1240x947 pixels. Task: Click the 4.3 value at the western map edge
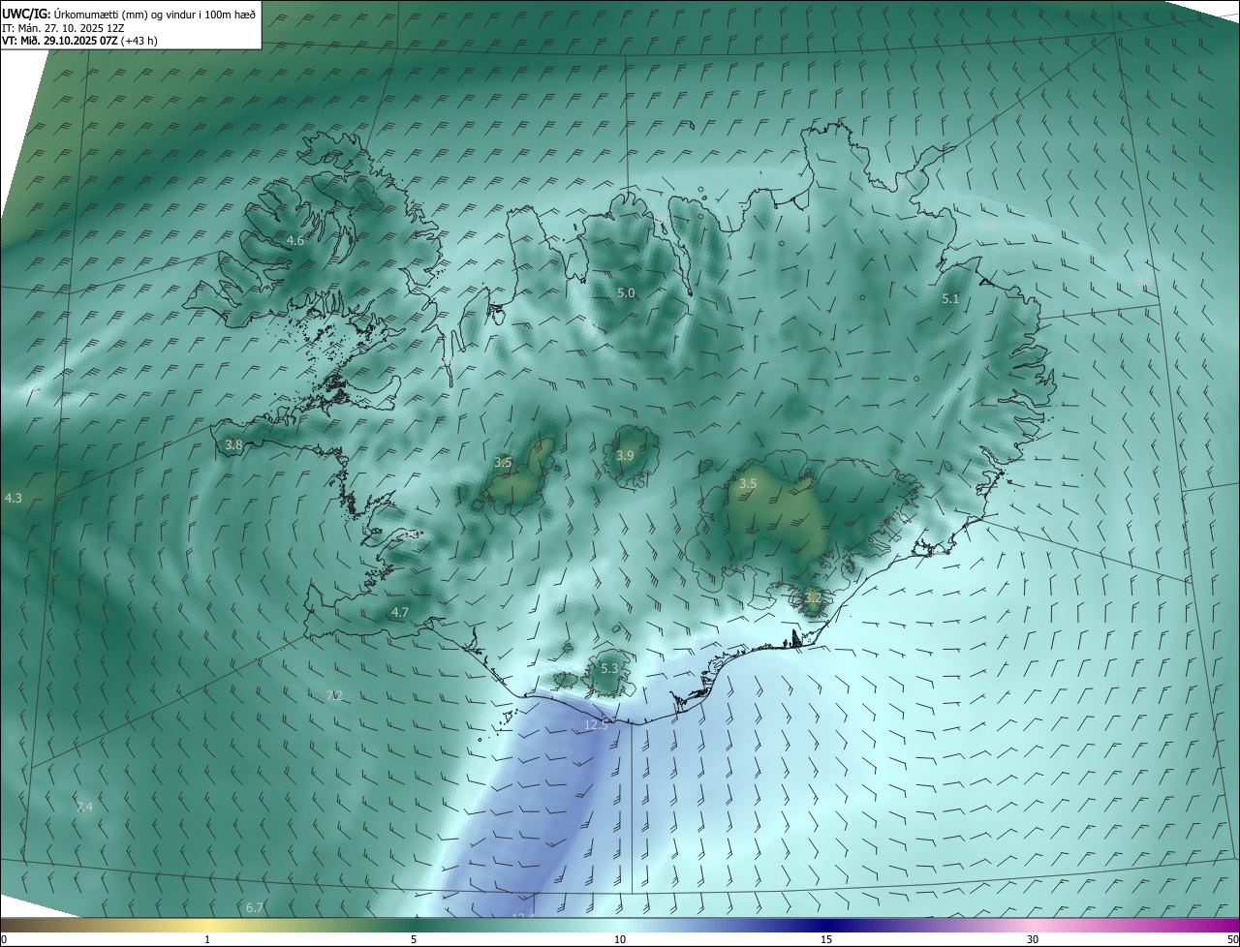13,498
